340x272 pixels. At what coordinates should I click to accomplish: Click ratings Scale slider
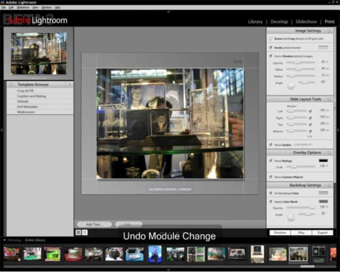click(x=301, y=167)
